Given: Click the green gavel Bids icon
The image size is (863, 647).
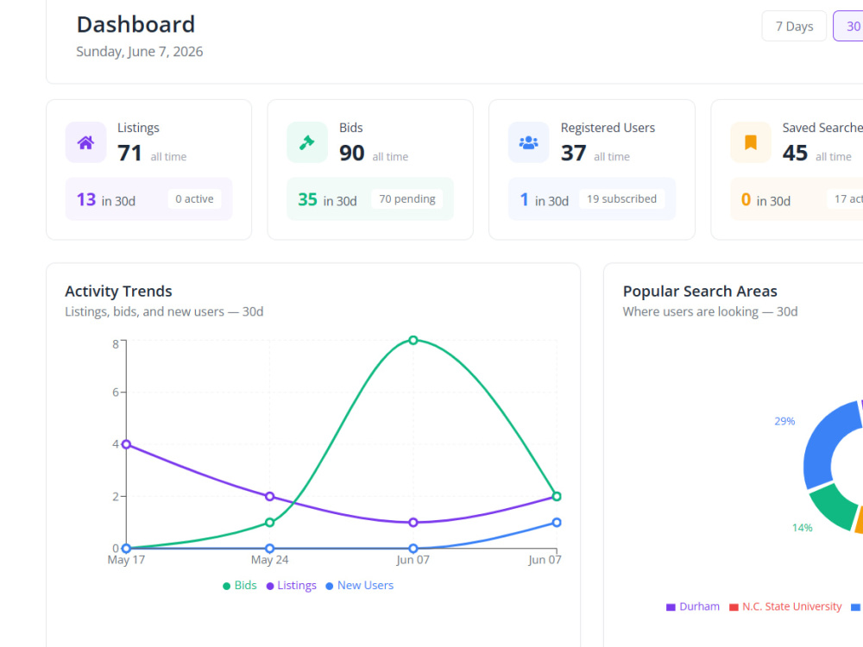Looking at the screenshot, I should [x=306, y=142].
